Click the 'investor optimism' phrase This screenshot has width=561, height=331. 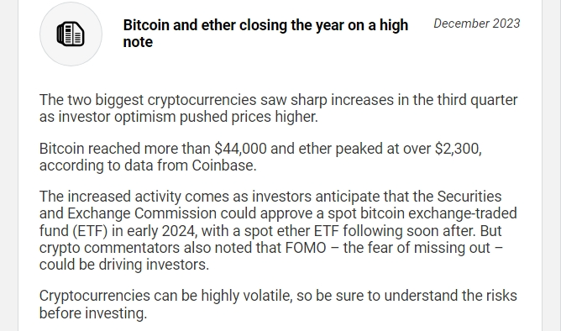[x=117, y=117]
